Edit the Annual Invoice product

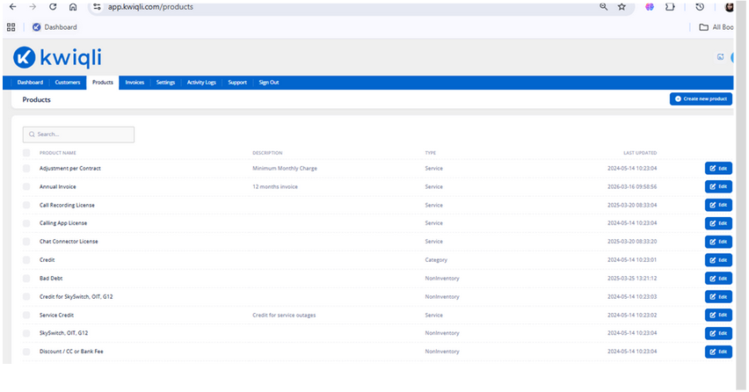tap(718, 186)
